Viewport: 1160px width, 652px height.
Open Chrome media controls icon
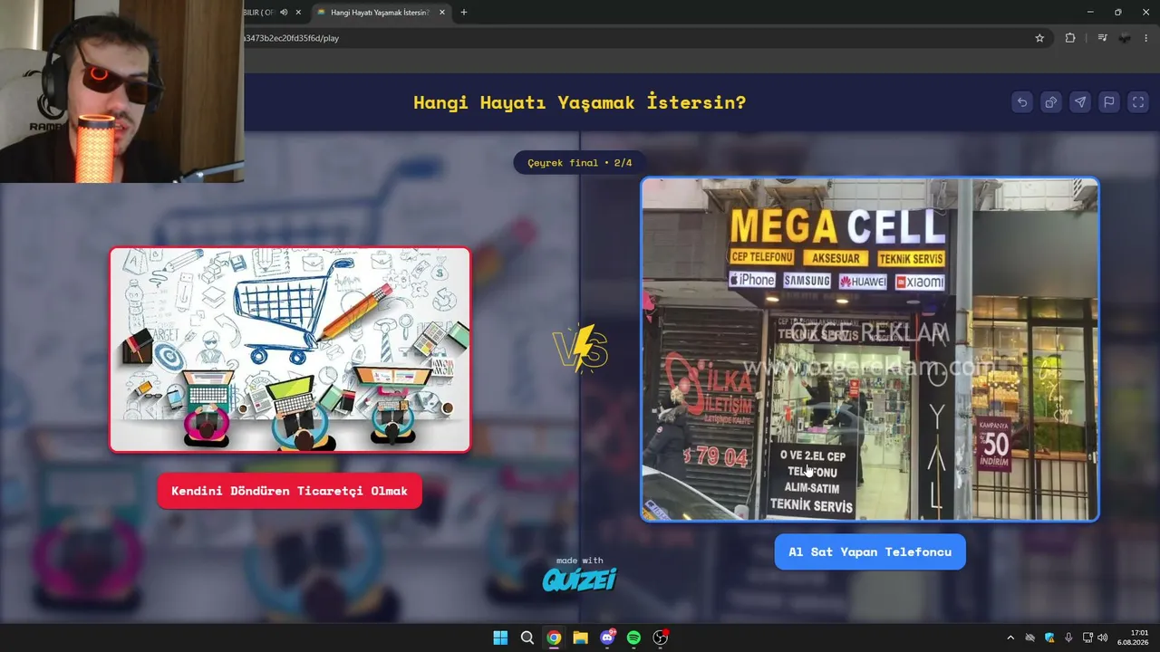1102,38
